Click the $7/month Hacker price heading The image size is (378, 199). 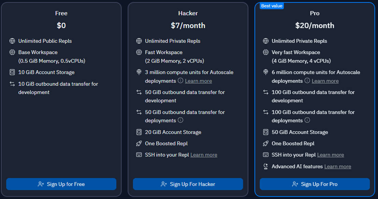tap(188, 26)
